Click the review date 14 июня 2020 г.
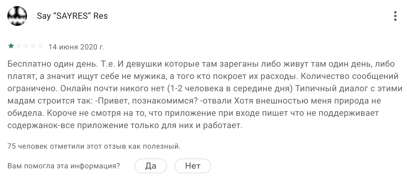 (76, 47)
